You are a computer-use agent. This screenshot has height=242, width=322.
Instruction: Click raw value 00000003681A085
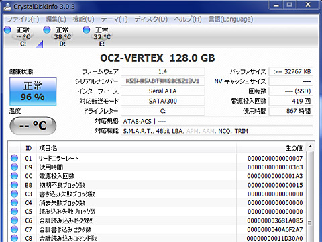[x=275, y=220]
